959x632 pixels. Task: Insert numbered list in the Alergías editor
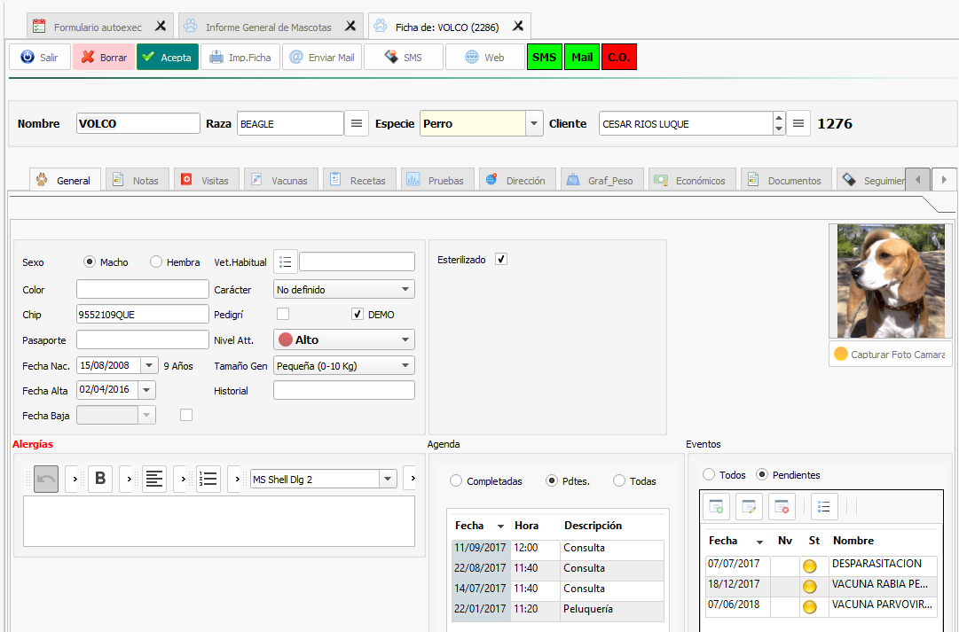(x=208, y=480)
